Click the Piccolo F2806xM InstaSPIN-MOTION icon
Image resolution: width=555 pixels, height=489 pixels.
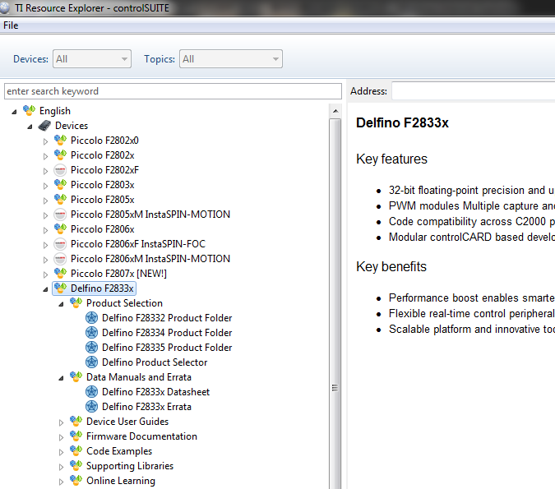[60, 259]
